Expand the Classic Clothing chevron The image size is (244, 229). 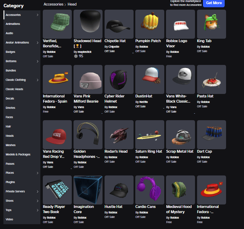coord(37,80)
